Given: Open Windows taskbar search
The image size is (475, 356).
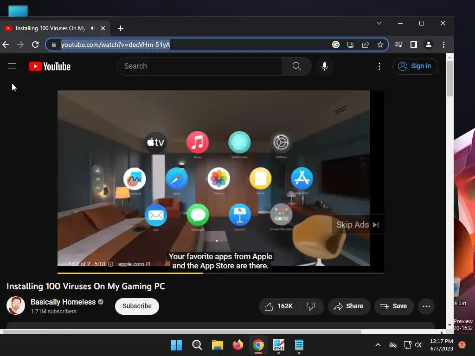Looking at the screenshot, I should pyautogui.click(x=197, y=345).
